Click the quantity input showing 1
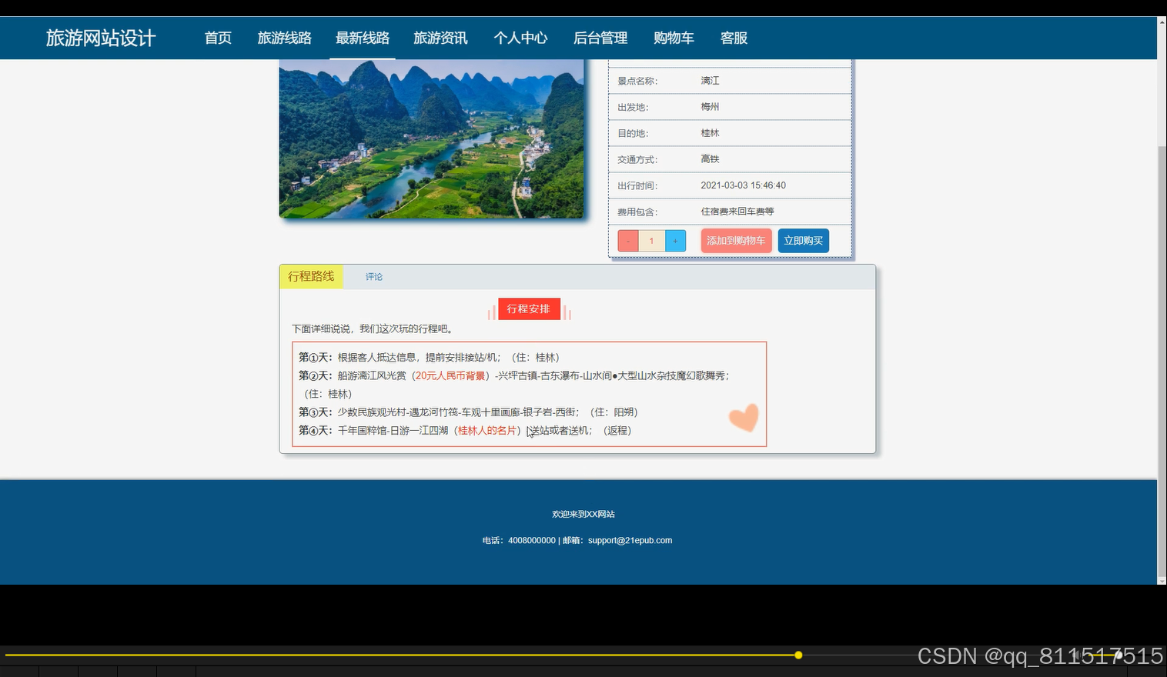This screenshot has height=677, width=1167. [651, 240]
